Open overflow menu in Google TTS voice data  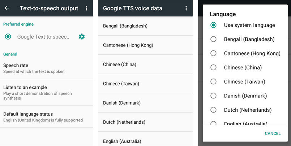(186, 8)
